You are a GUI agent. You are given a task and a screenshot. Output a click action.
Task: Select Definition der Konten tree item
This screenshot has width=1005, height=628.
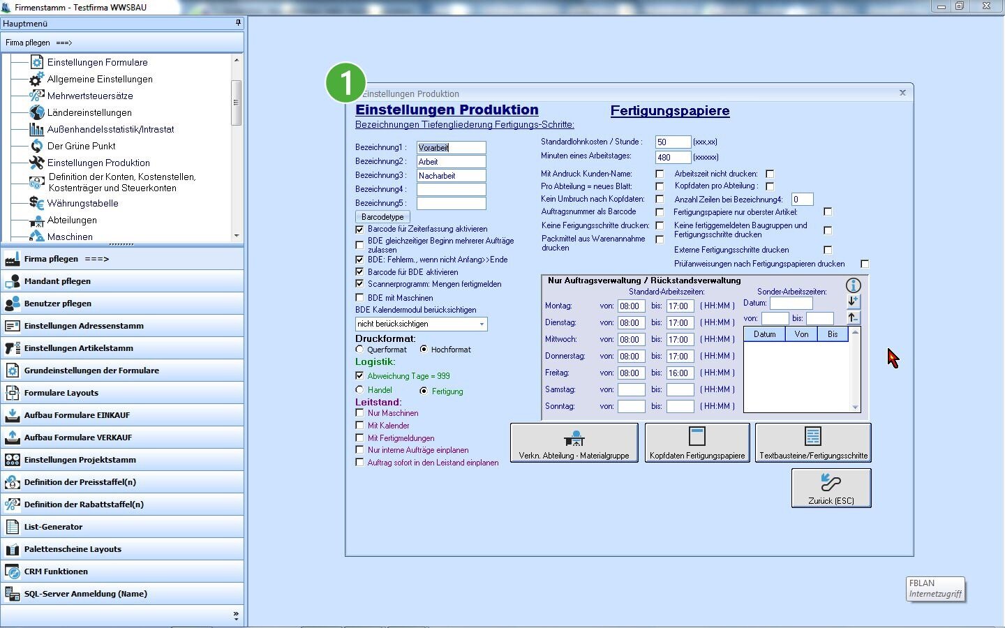pyautogui.click(x=122, y=182)
